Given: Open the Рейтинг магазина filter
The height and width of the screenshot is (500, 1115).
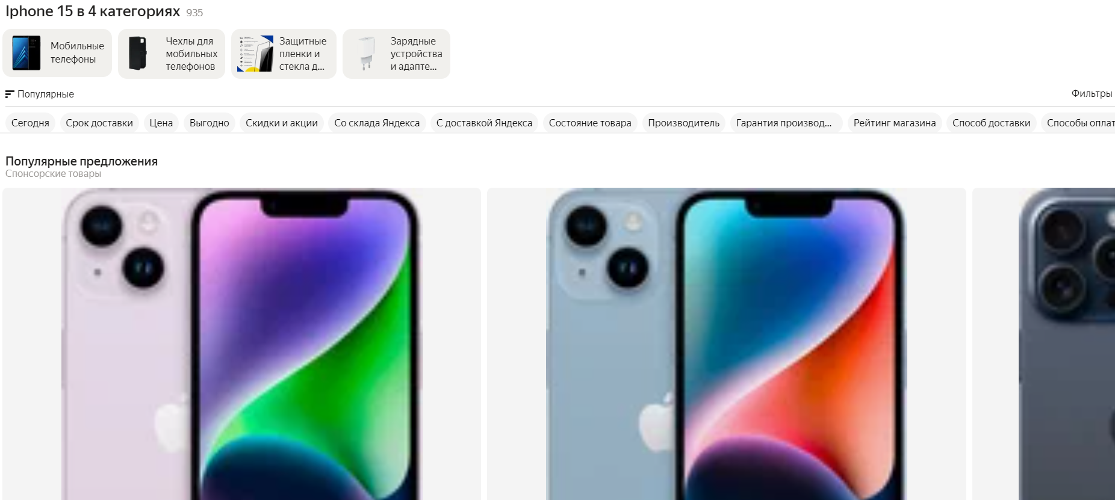Looking at the screenshot, I should [x=895, y=123].
